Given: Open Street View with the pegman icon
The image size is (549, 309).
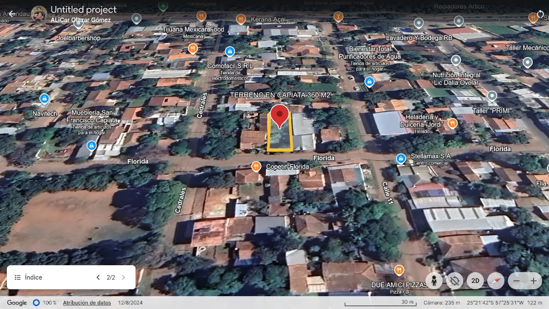Looking at the screenshot, I should click(434, 281).
